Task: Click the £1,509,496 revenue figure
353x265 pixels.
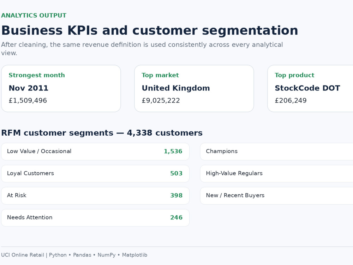Action: click(28, 100)
